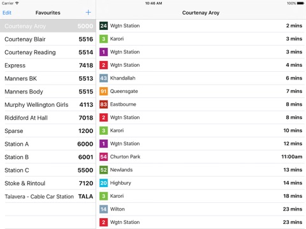Select the Highbury destination text
Image resolution: width=306 pixels, height=229 pixels.
[x=120, y=183]
